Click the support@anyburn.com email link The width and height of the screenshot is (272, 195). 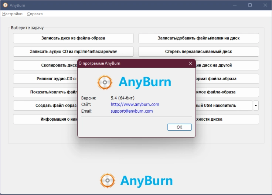[132, 111]
